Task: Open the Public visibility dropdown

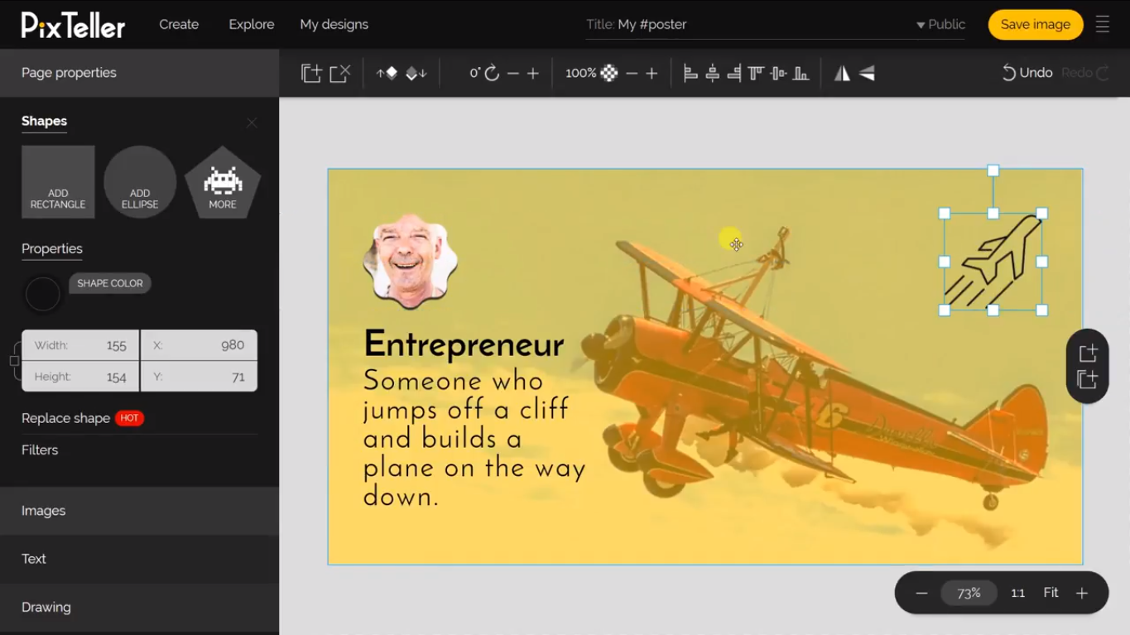Action: pos(940,25)
